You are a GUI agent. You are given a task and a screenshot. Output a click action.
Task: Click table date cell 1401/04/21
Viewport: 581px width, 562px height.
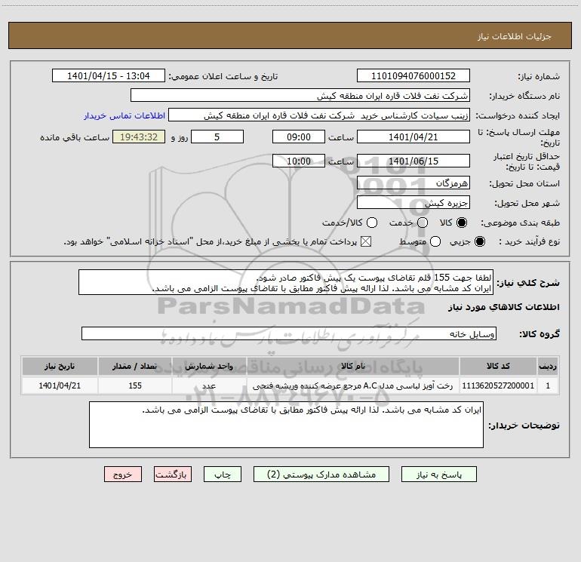tap(60, 385)
